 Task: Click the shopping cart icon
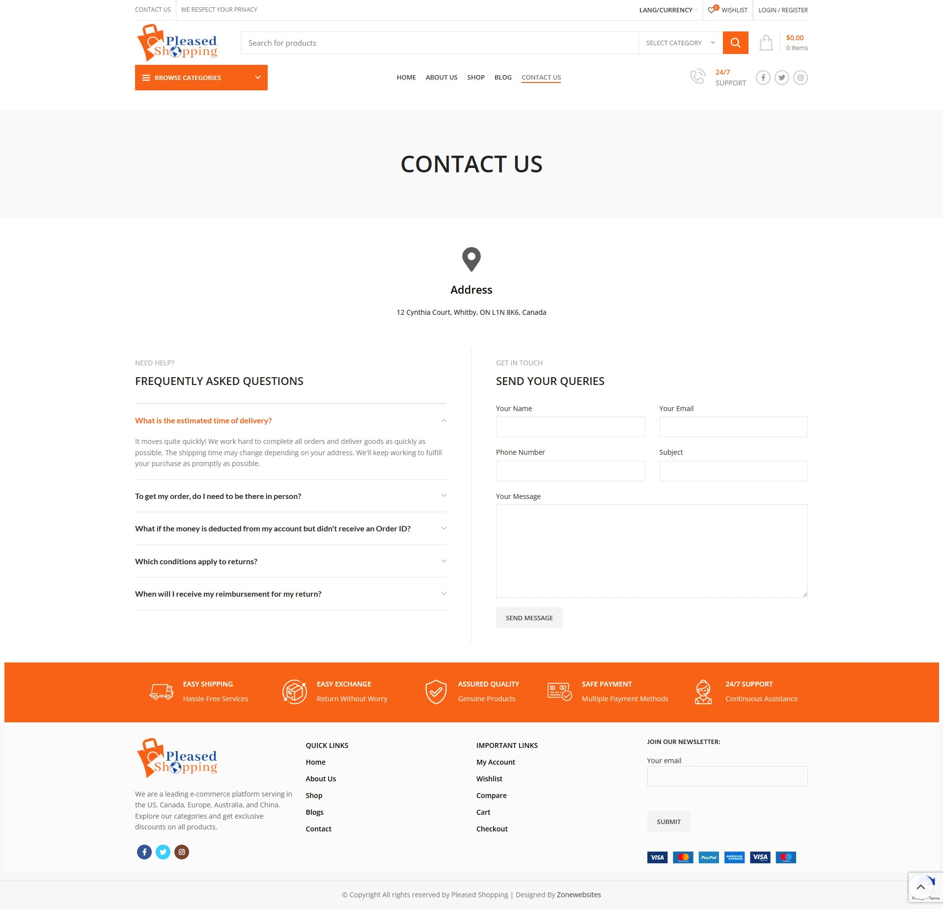pos(765,42)
